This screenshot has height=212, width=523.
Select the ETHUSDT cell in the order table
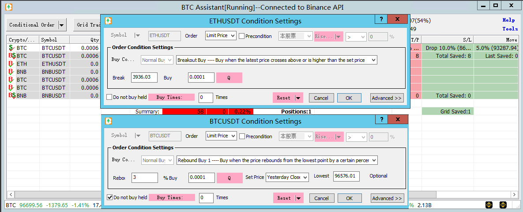coord(54,64)
